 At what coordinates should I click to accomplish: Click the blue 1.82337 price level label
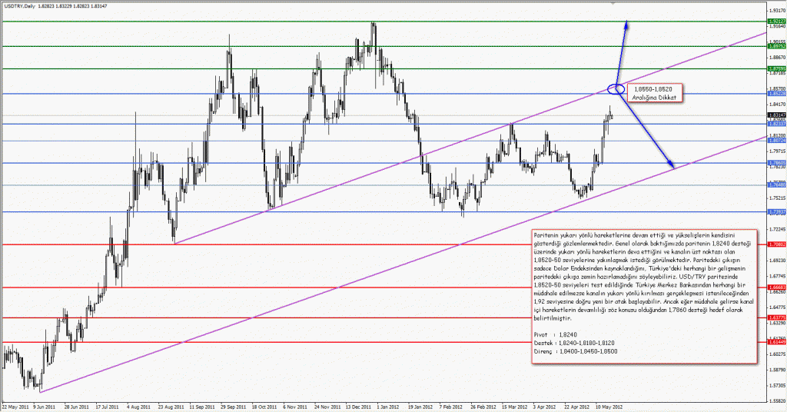coord(776,124)
